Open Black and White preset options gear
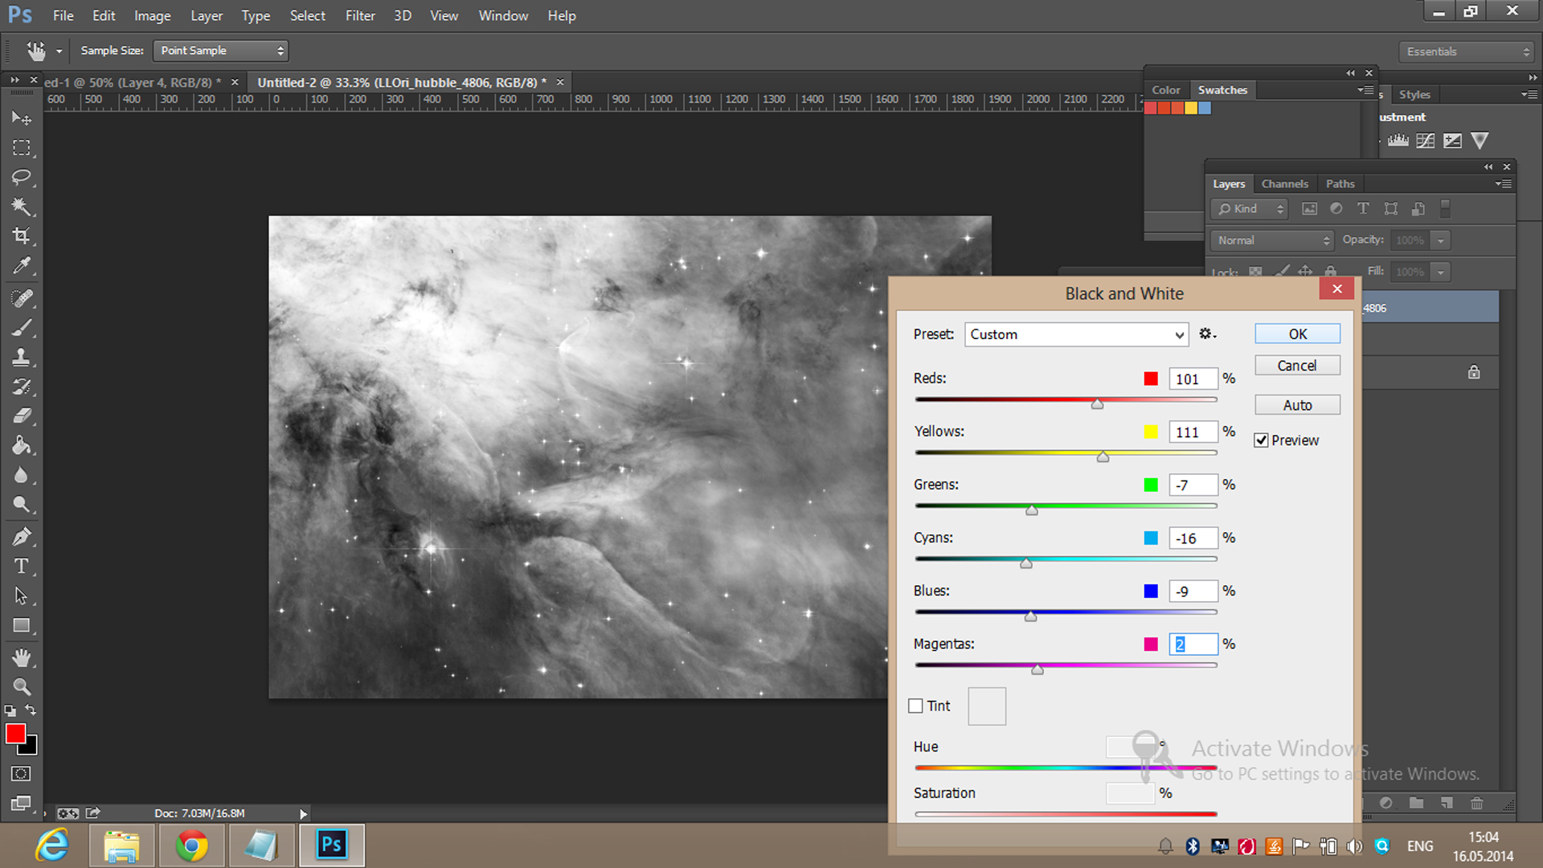The width and height of the screenshot is (1543, 868). click(1207, 334)
